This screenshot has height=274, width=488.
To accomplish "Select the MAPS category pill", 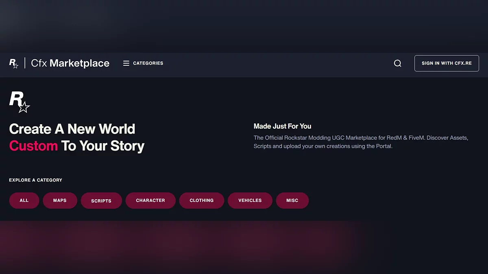I will [60, 201].
